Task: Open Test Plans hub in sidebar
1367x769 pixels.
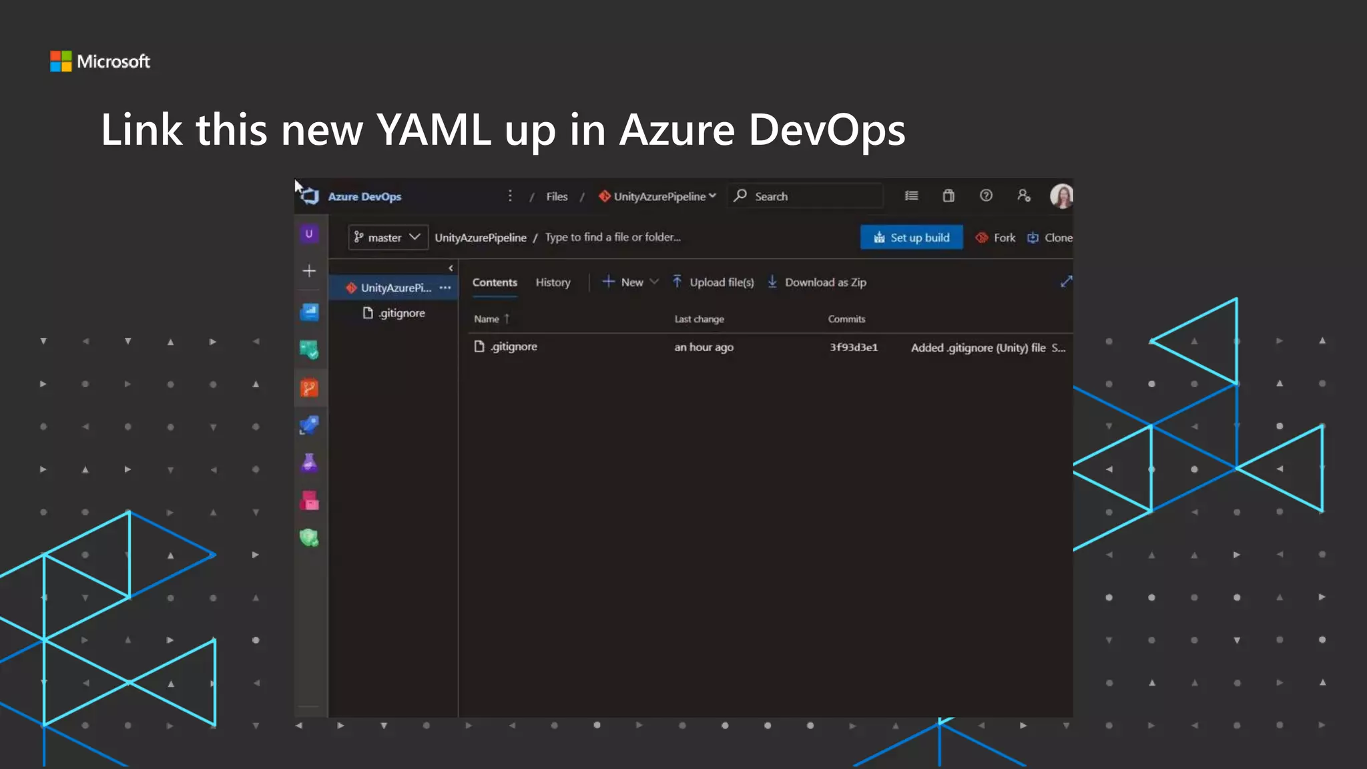Action: [x=309, y=463]
